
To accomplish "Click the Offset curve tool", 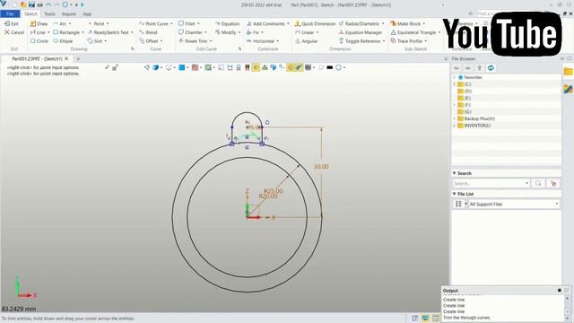I will point(149,41).
